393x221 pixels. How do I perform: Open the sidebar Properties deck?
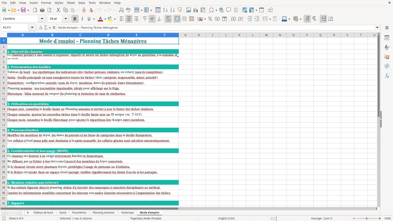pos(387,38)
